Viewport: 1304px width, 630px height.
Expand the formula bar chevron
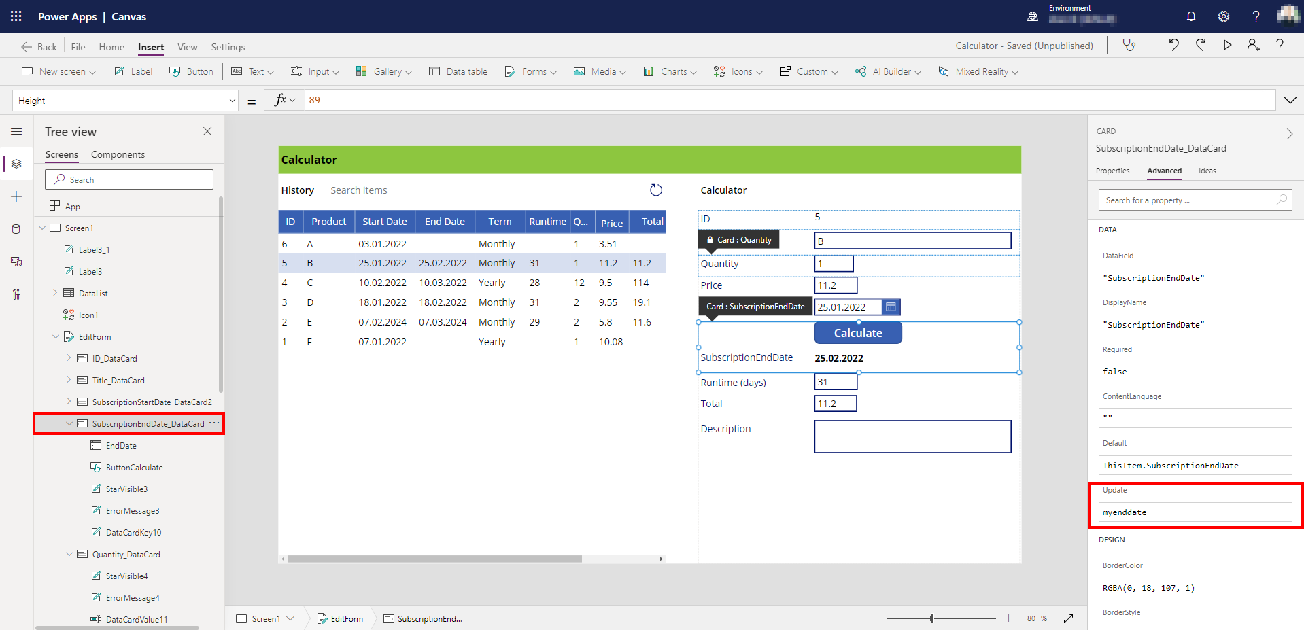[x=1290, y=101]
